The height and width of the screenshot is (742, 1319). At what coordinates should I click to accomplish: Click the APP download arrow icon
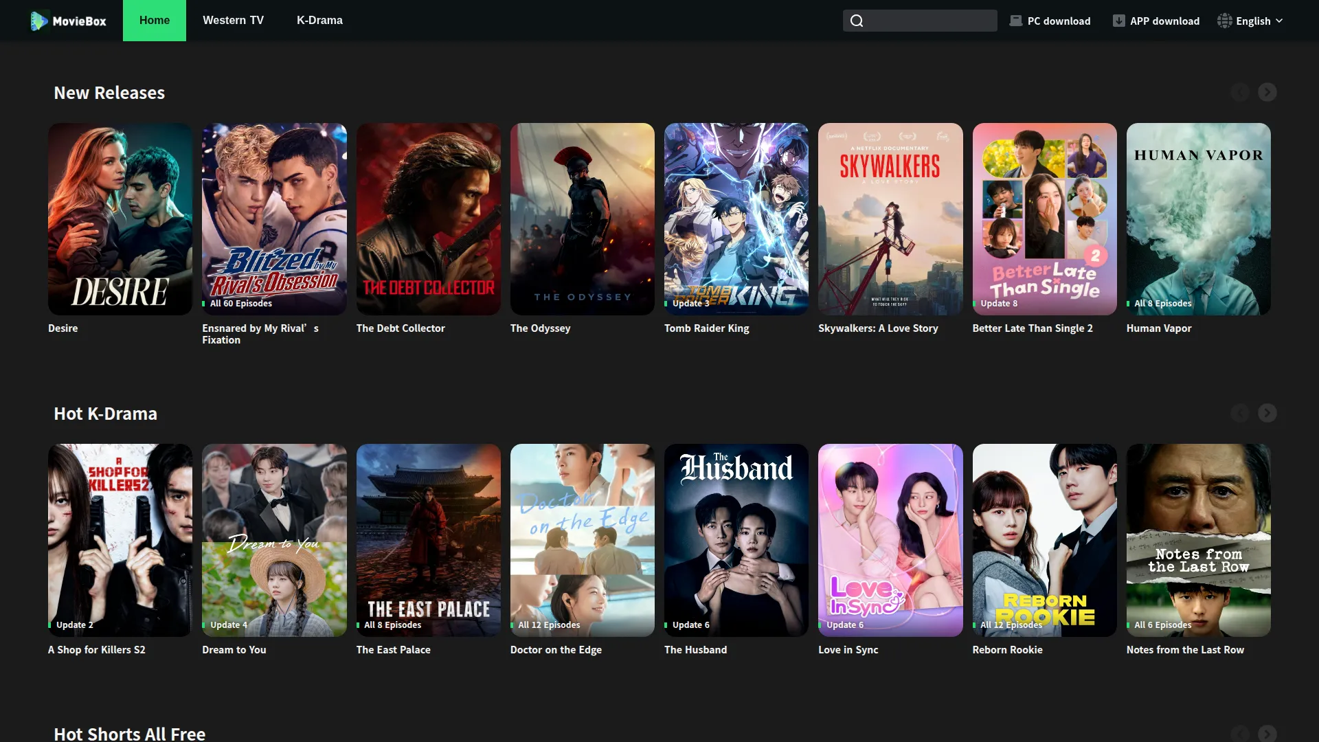point(1118,21)
